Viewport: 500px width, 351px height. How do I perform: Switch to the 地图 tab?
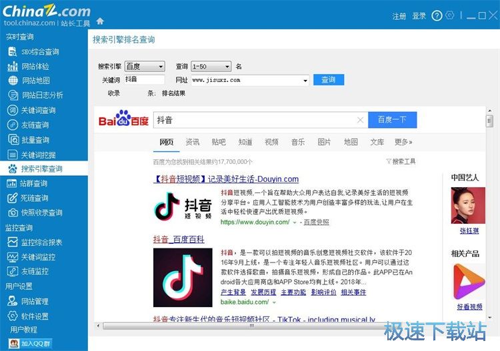(x=351, y=142)
